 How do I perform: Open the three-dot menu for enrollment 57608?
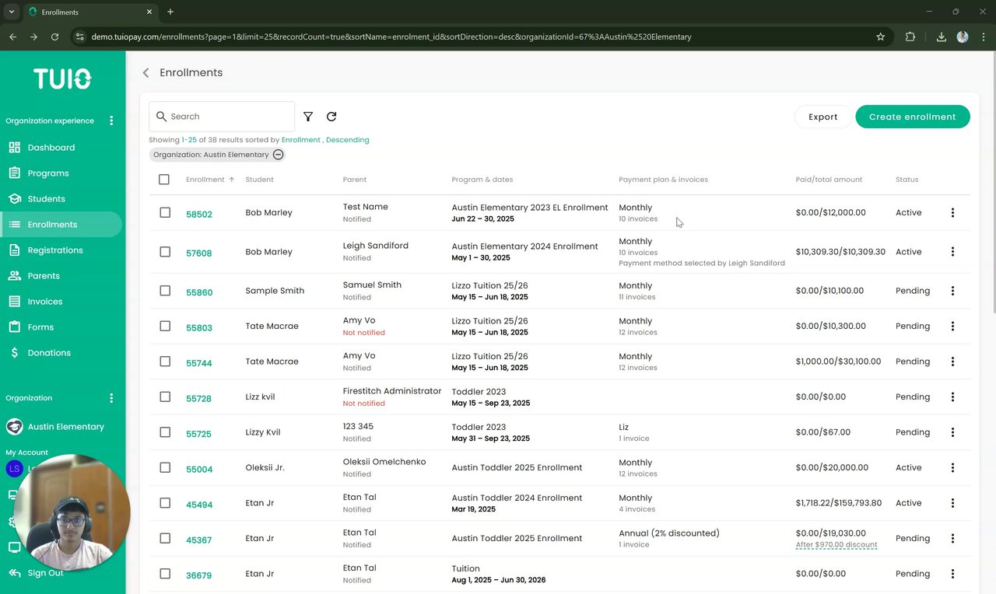(952, 252)
